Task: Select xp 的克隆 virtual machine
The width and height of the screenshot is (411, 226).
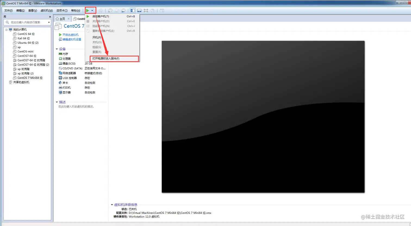Action: pyautogui.click(x=24, y=69)
